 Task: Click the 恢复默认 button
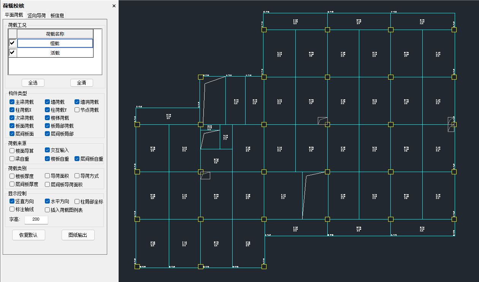coord(29,235)
